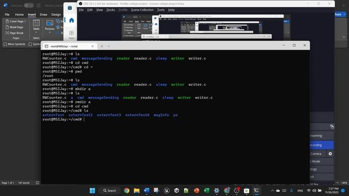Image resolution: width=349 pixels, height=196 pixels.
Task: Open Google Chrome from the taskbar
Action: [x=127, y=191]
